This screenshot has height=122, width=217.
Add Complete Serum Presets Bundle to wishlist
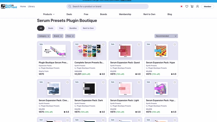coord(103,45)
